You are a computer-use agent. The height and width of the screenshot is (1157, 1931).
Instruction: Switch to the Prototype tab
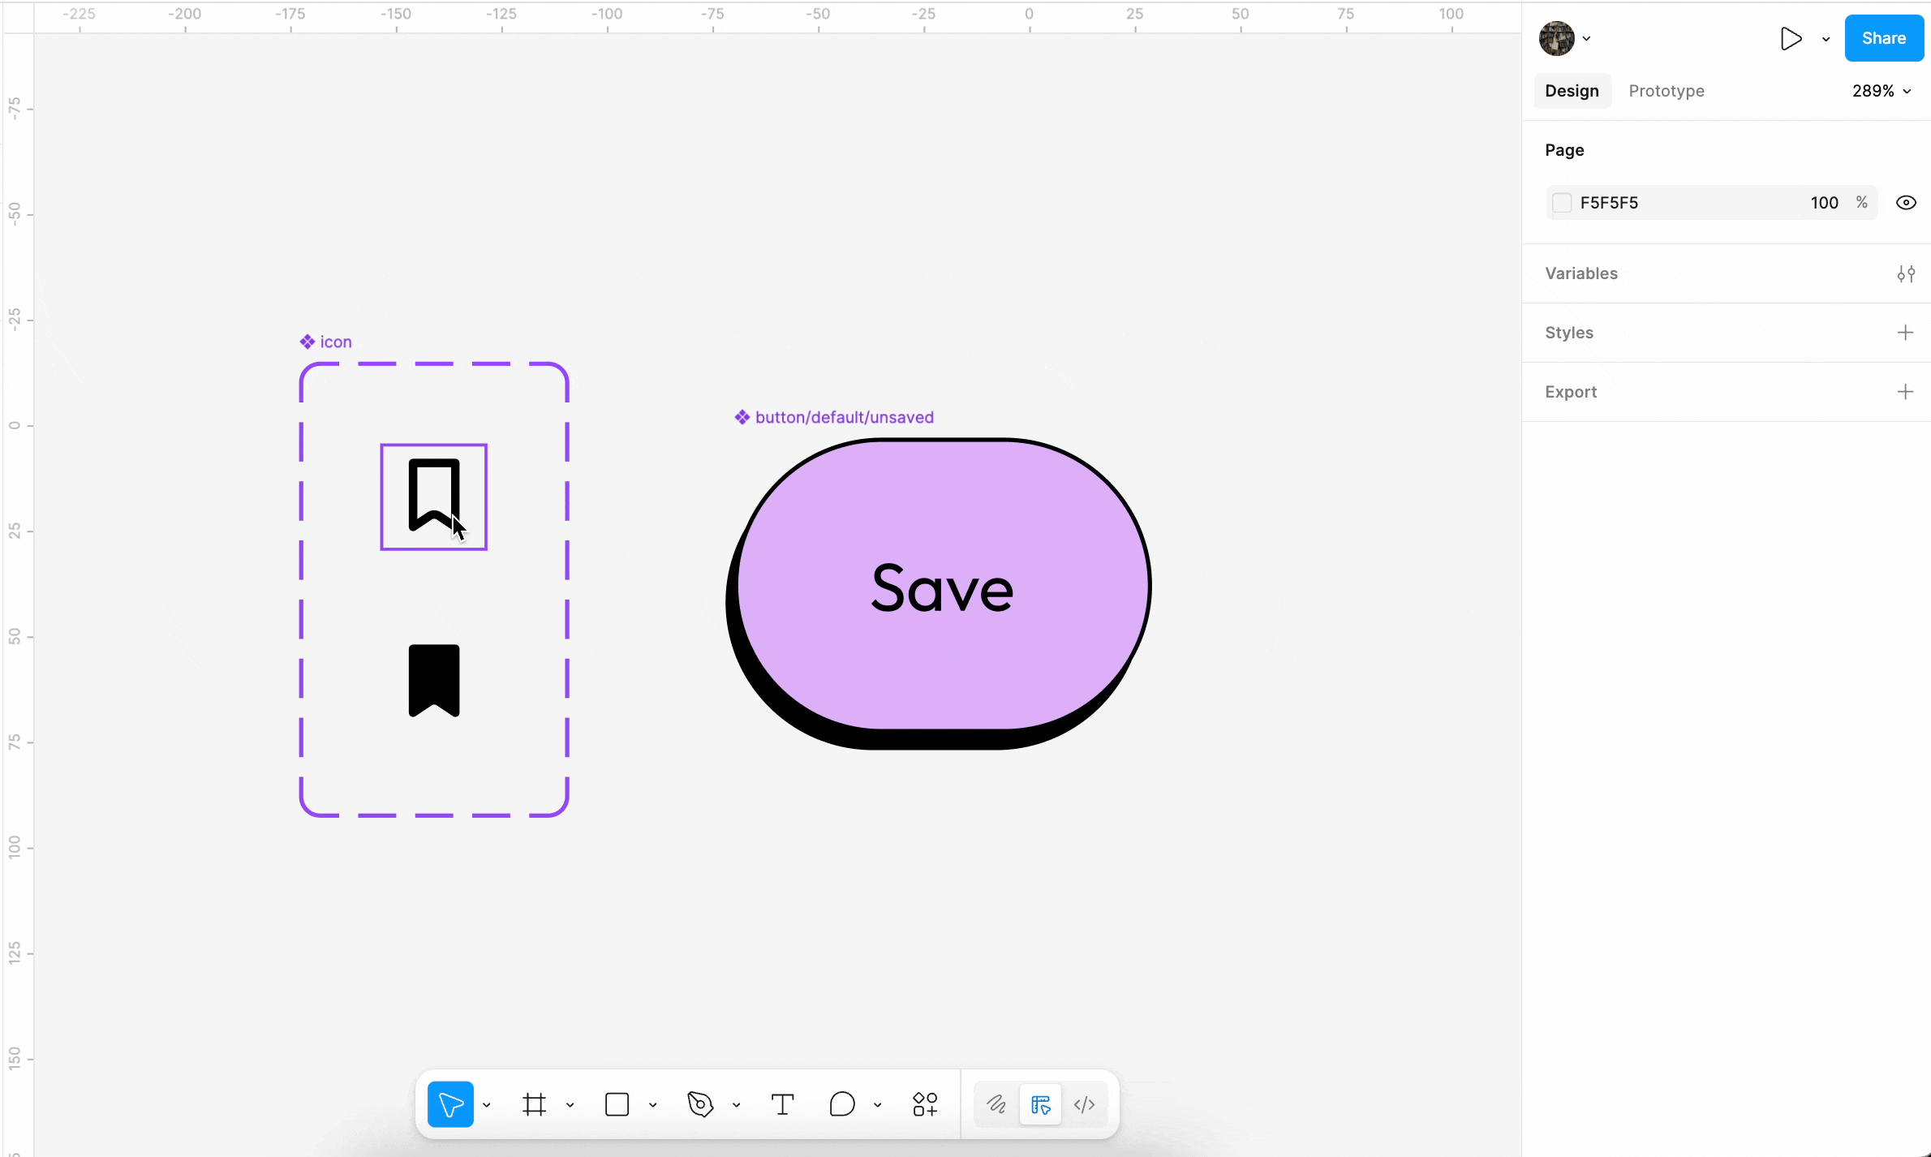1666,91
